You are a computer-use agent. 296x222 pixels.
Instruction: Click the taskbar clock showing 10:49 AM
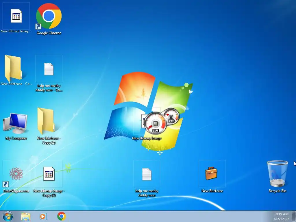click(x=281, y=214)
